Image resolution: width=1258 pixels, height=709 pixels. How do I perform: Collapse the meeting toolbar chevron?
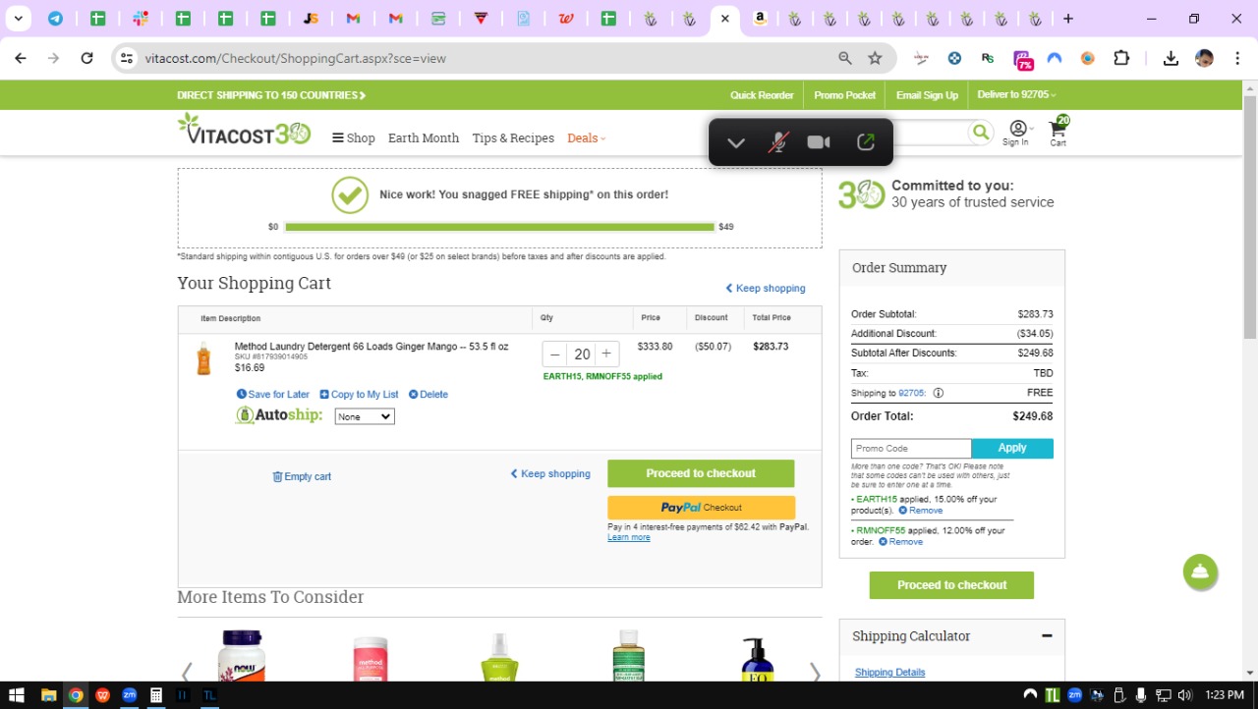(x=736, y=142)
